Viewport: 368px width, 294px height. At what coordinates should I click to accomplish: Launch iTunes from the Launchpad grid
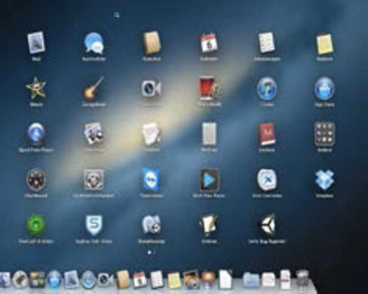point(266,89)
